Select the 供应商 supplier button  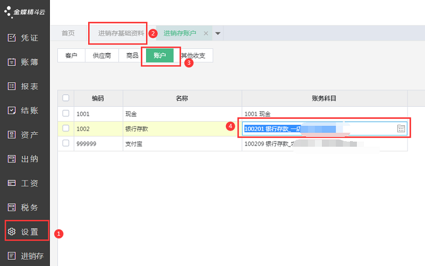click(x=101, y=55)
